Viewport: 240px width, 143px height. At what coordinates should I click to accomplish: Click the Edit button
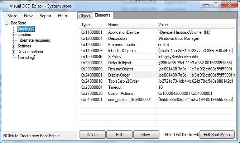click(x=119, y=135)
